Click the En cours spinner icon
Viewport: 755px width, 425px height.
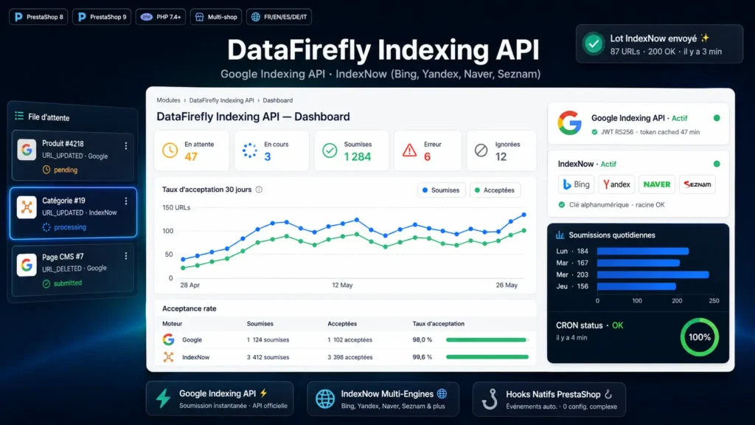point(250,151)
